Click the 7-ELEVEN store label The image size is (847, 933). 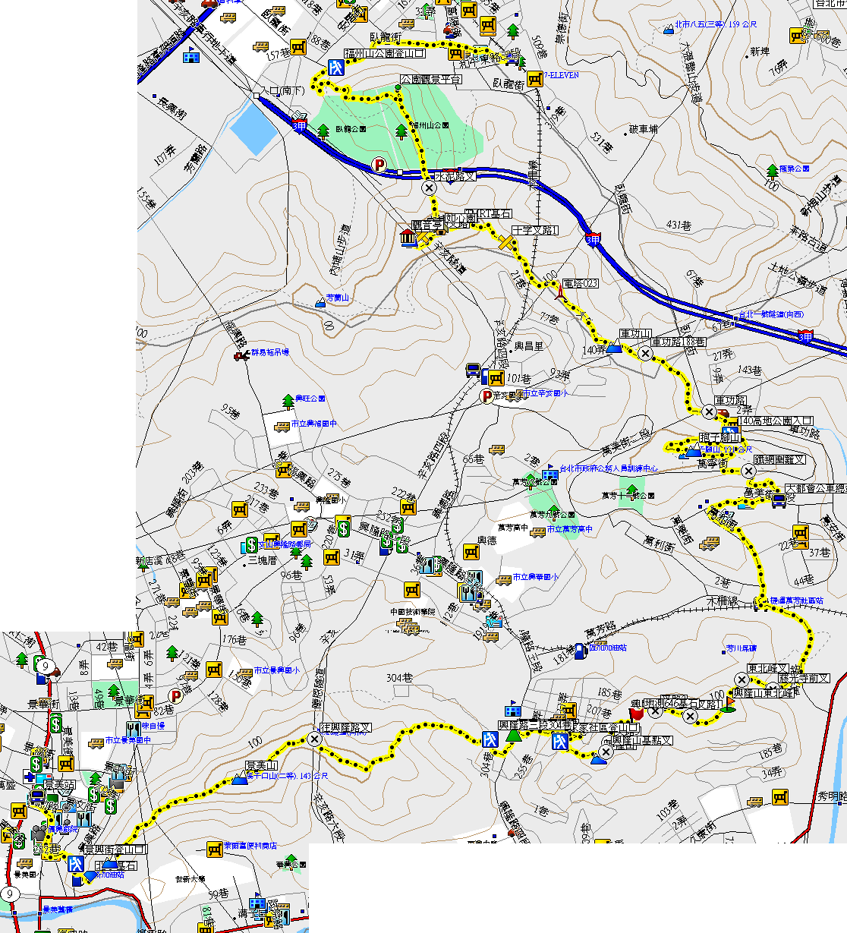click(560, 75)
